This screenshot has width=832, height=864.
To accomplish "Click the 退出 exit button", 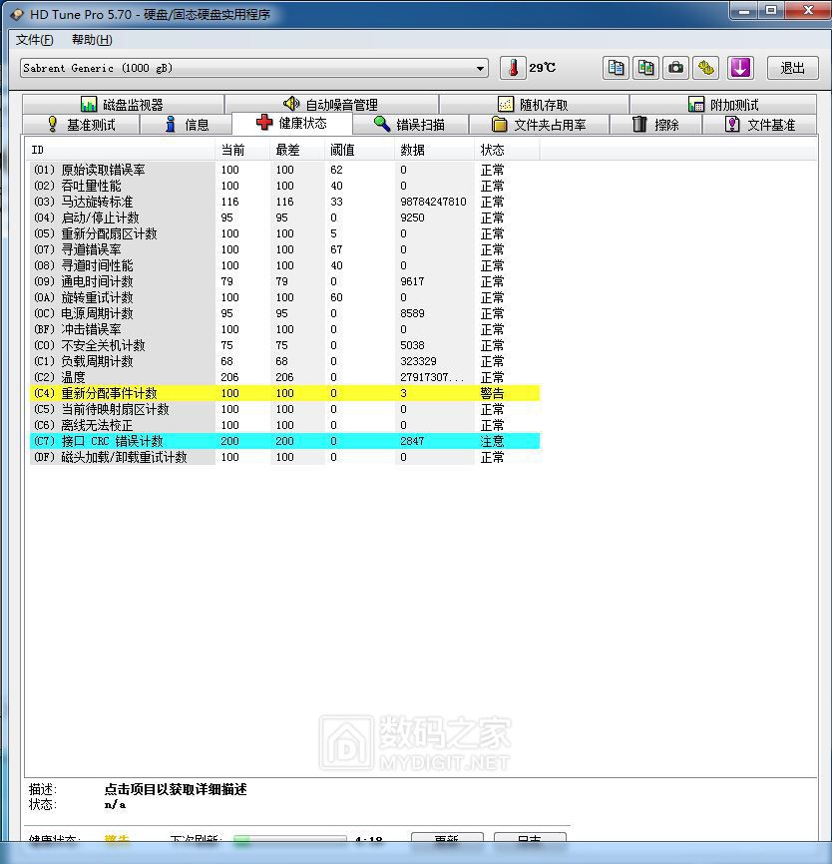I will 792,68.
